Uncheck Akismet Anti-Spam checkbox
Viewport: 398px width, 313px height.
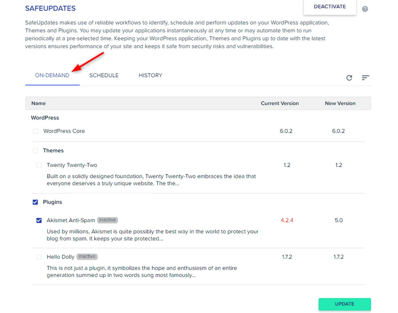[39, 220]
